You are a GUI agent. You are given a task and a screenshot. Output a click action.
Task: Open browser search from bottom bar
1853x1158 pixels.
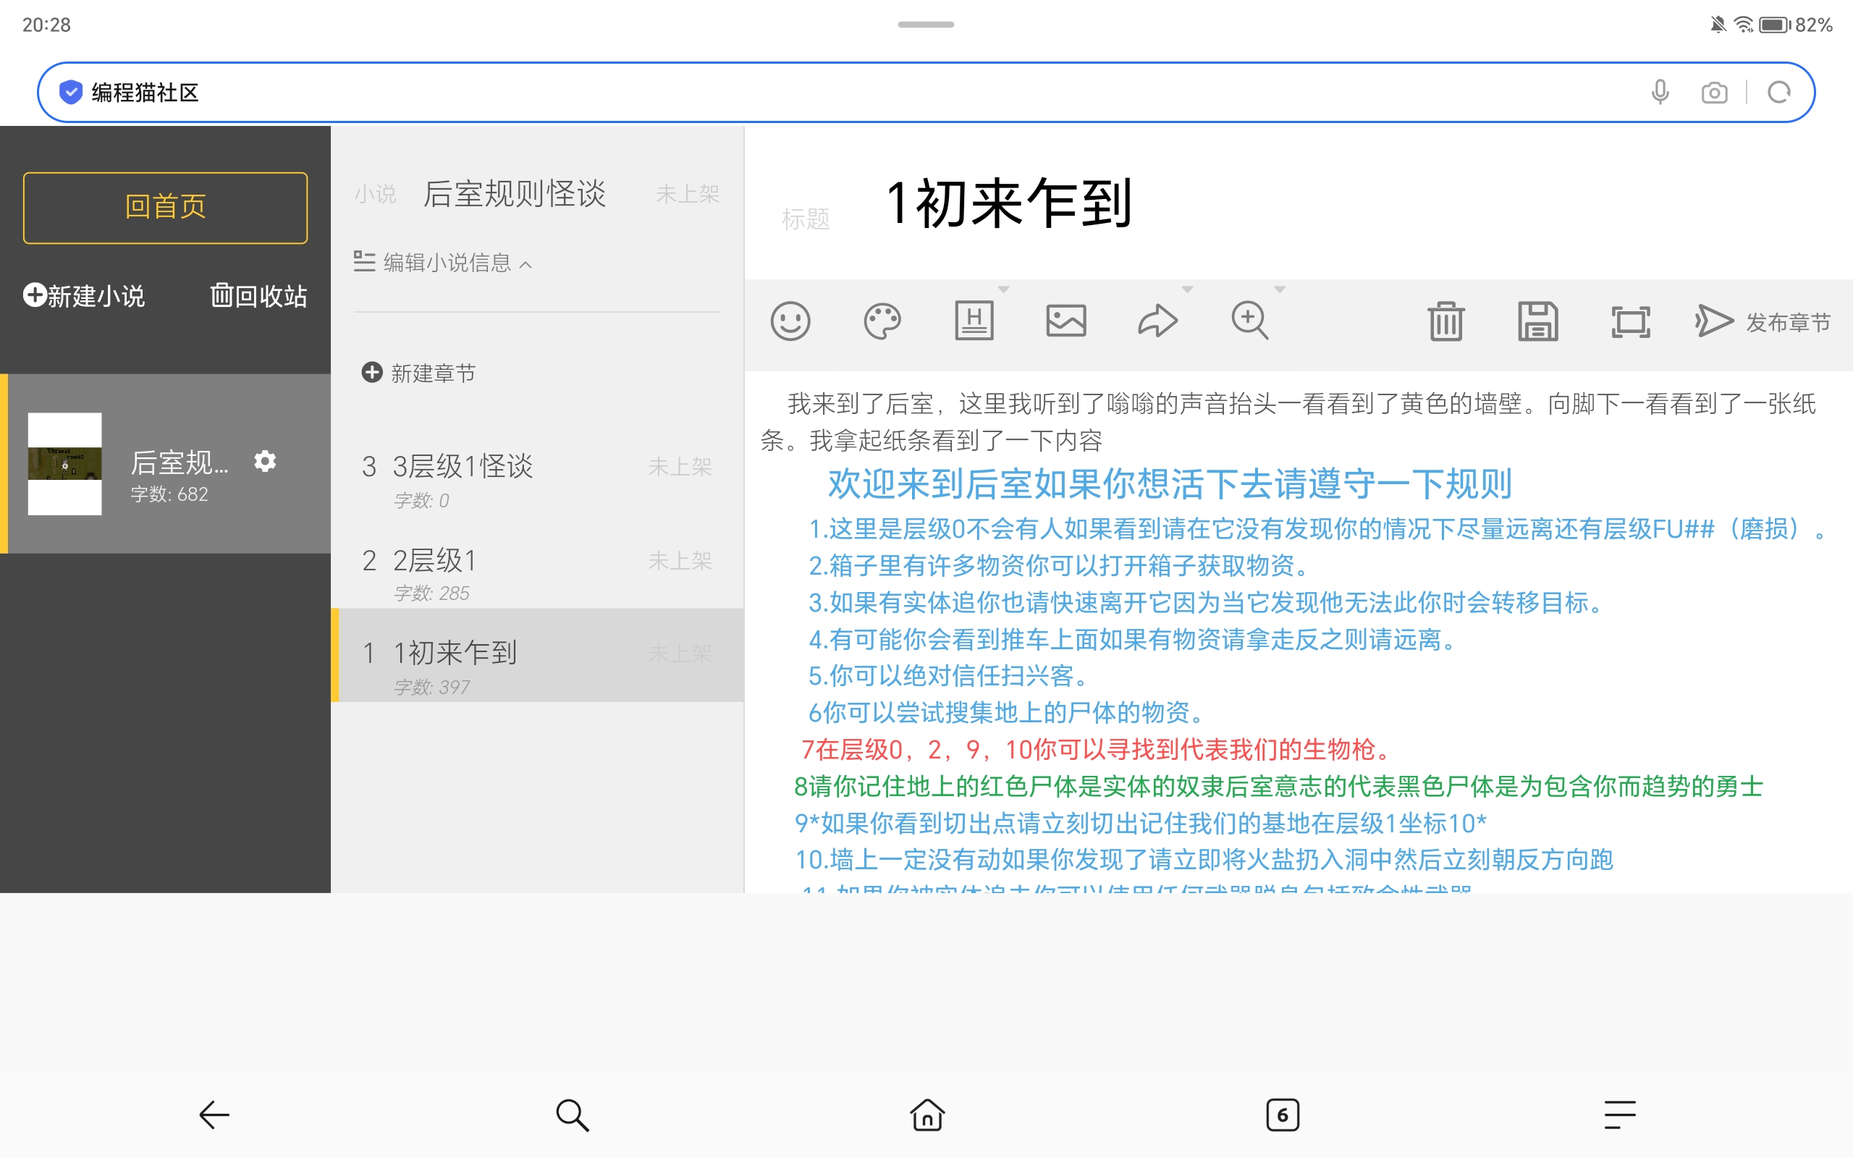(572, 1115)
